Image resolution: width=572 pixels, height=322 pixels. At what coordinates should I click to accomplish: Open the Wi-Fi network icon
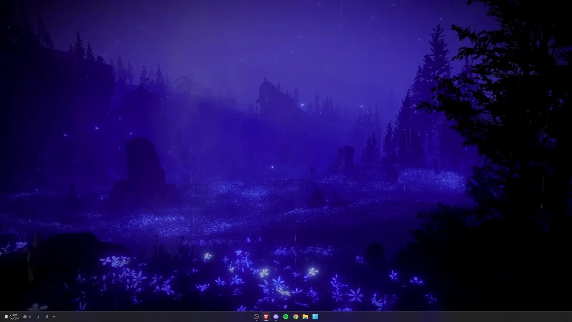[x=30, y=317]
